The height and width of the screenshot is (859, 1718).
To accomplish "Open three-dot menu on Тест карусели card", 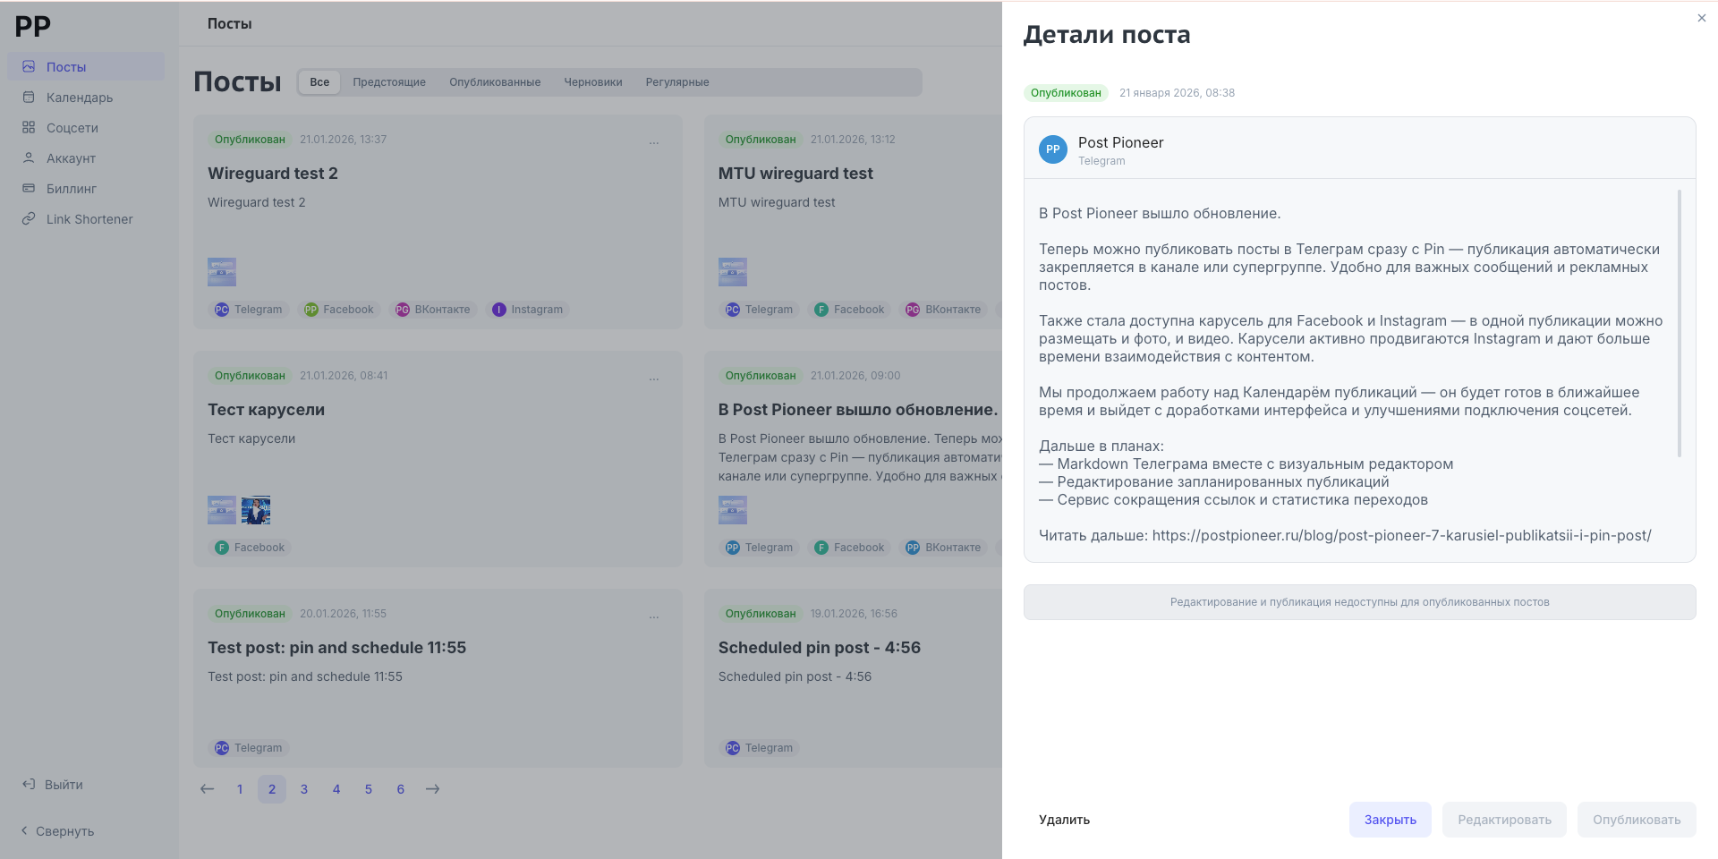I will tap(654, 379).
